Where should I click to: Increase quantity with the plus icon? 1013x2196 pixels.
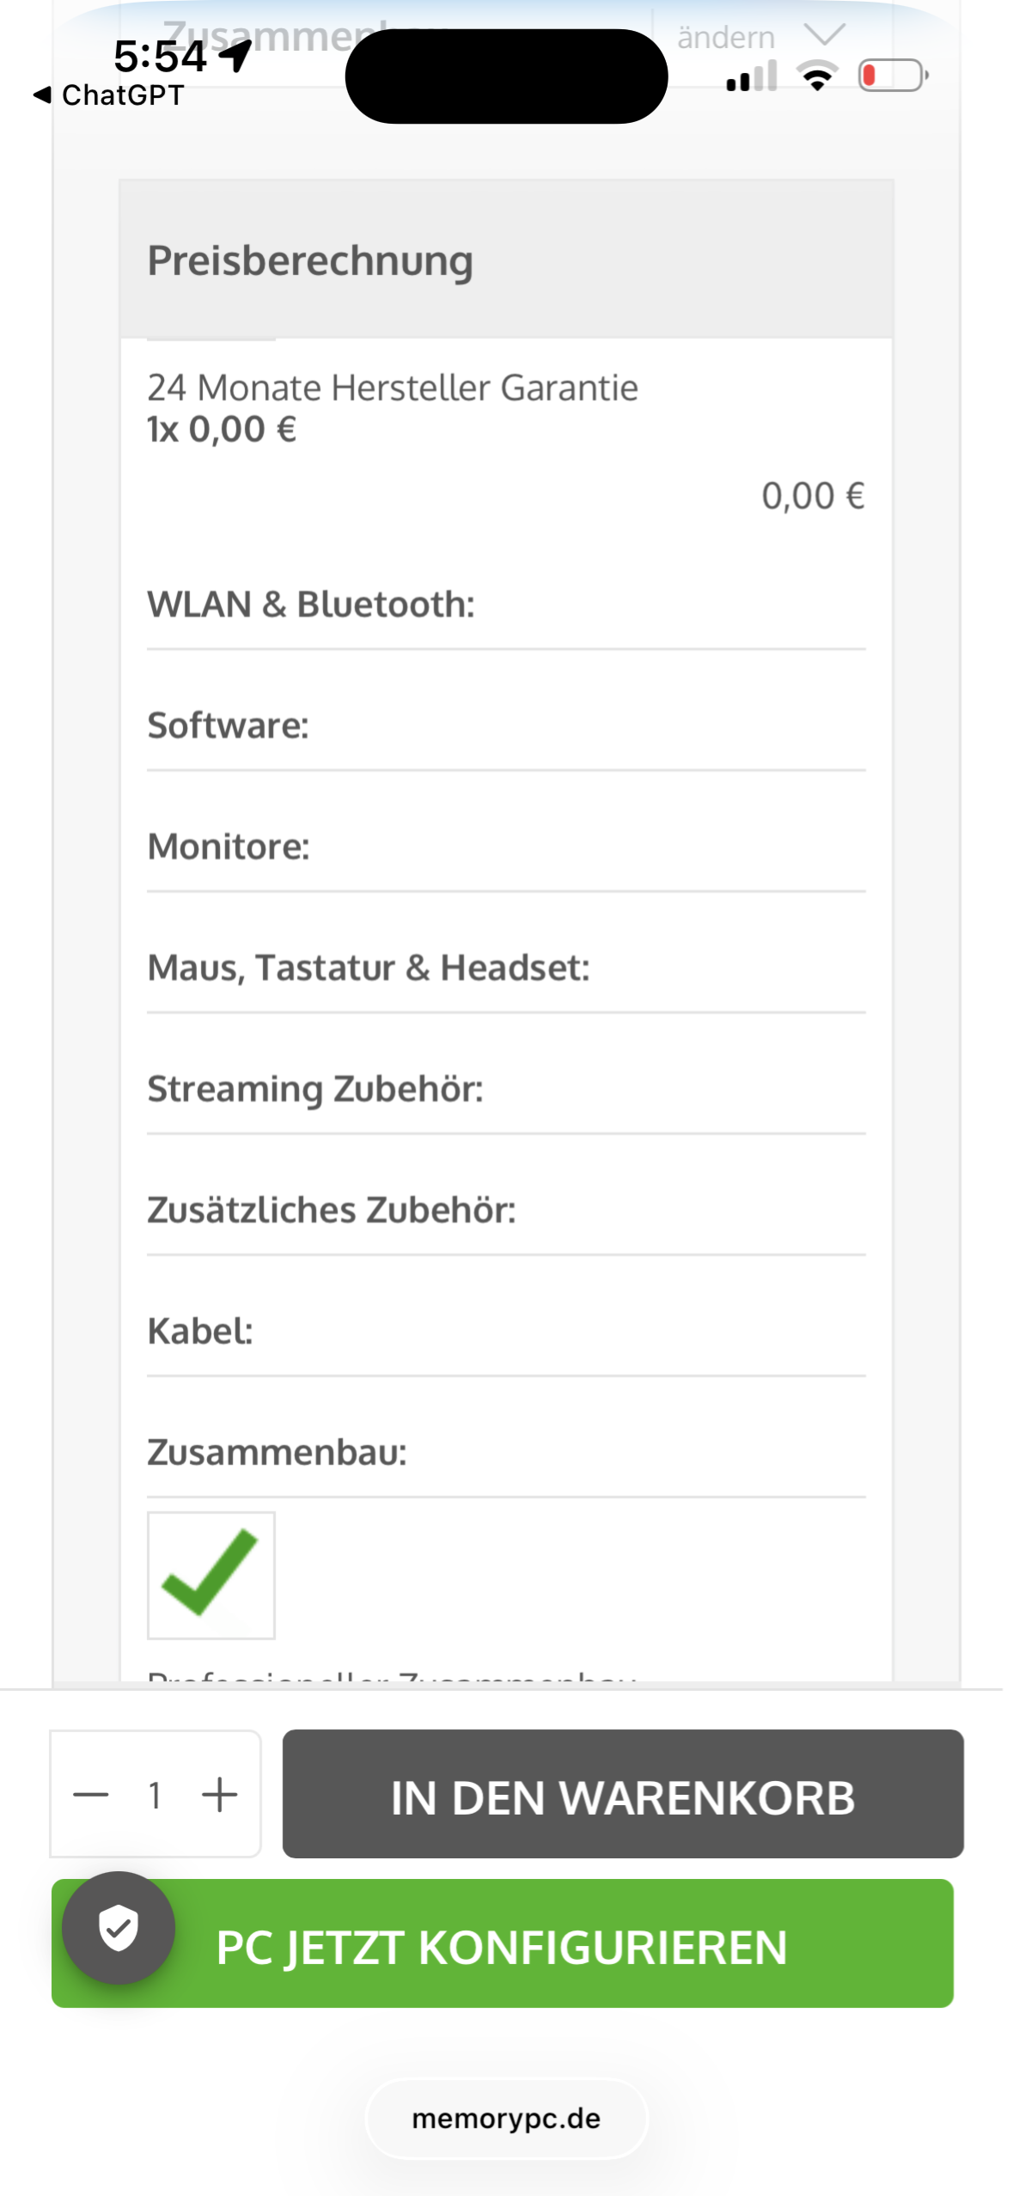pos(220,1794)
